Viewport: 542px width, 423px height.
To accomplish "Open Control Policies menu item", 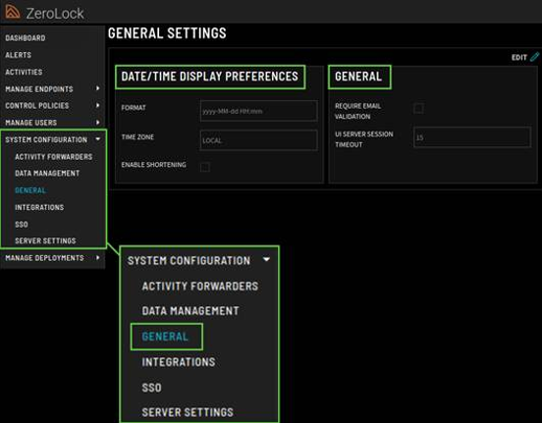I will pyautogui.click(x=37, y=106).
